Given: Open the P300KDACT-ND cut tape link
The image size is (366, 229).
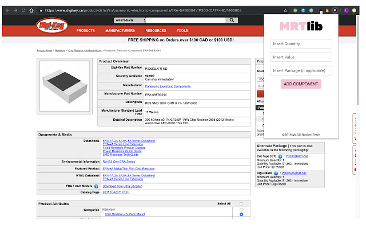Looking at the screenshot, I should (x=297, y=156).
